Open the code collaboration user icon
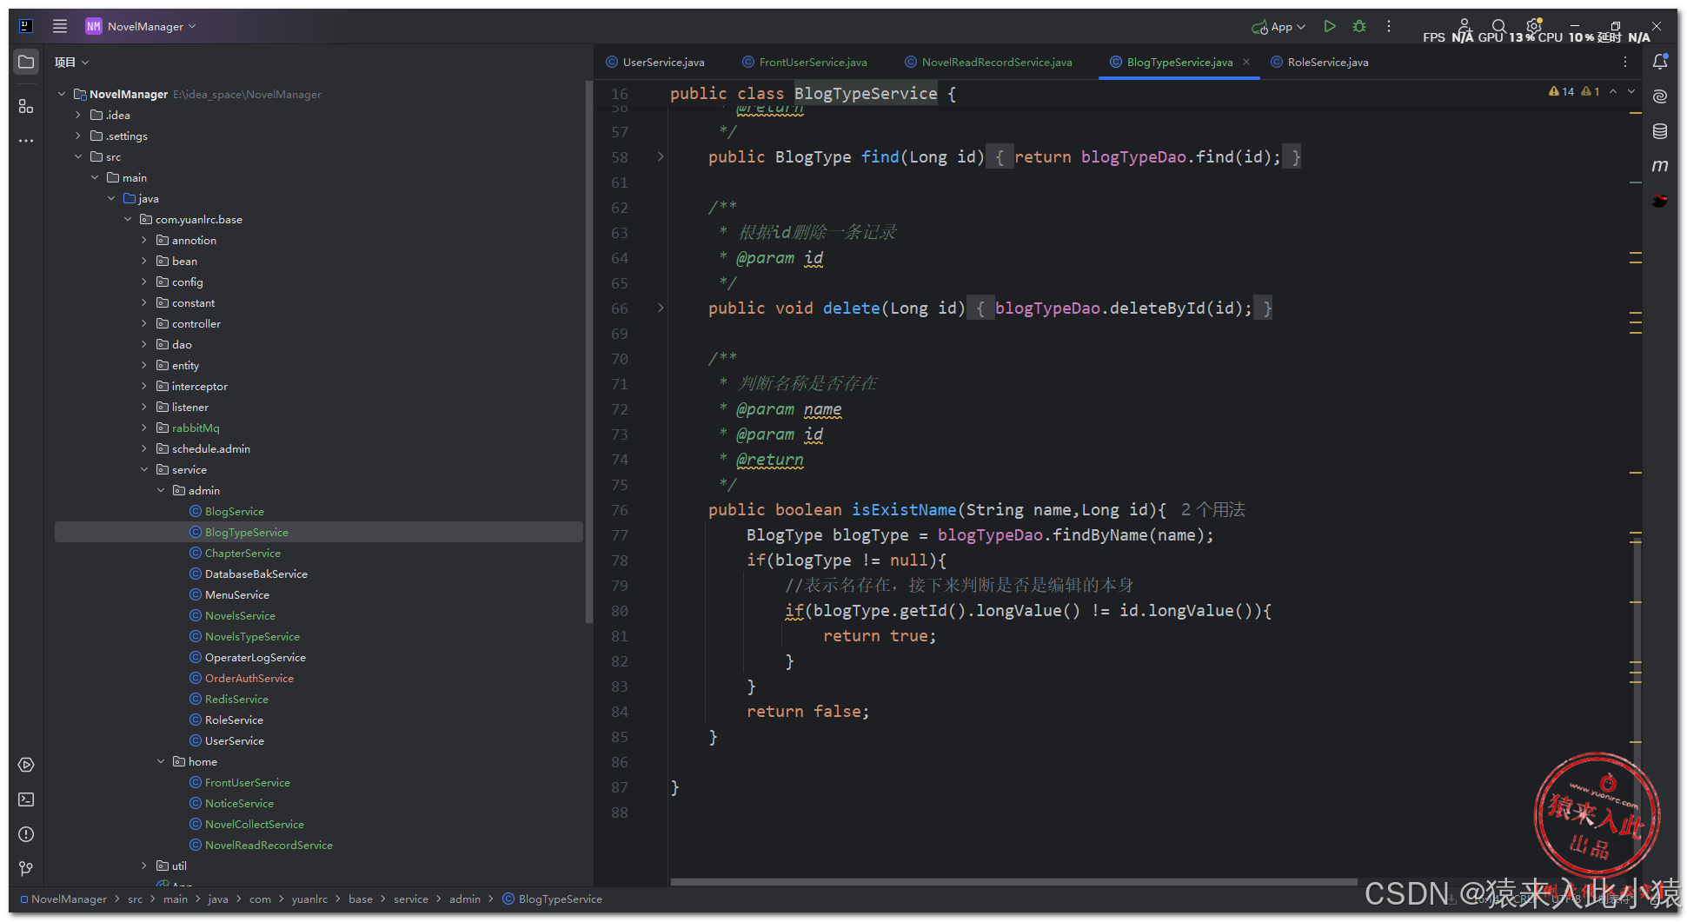The height and width of the screenshot is (922, 1687). click(x=1465, y=26)
